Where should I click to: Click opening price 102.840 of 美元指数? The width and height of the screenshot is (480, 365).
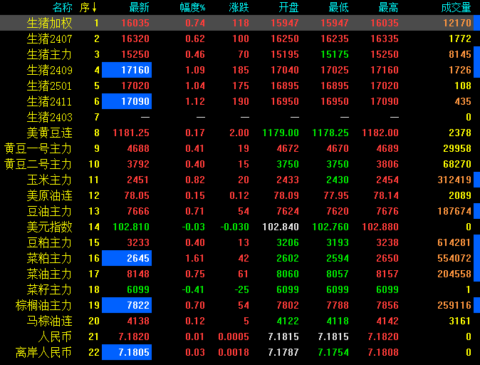[x=281, y=227]
